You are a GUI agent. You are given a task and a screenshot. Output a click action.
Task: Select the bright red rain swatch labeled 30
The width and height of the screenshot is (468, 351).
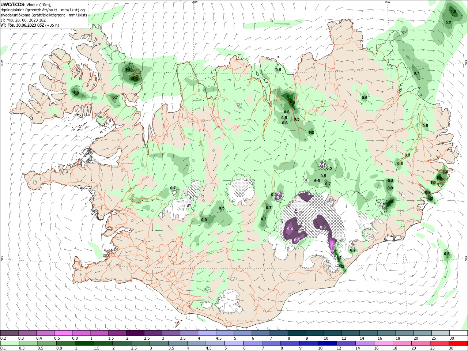coord(458,343)
